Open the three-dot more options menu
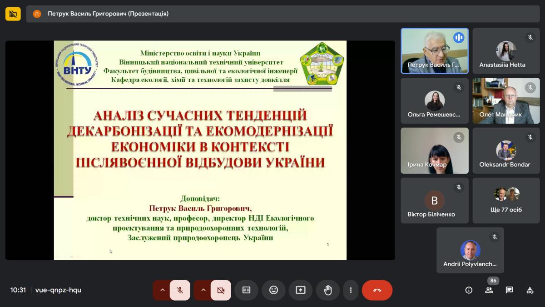The width and height of the screenshot is (545, 307). click(x=351, y=290)
